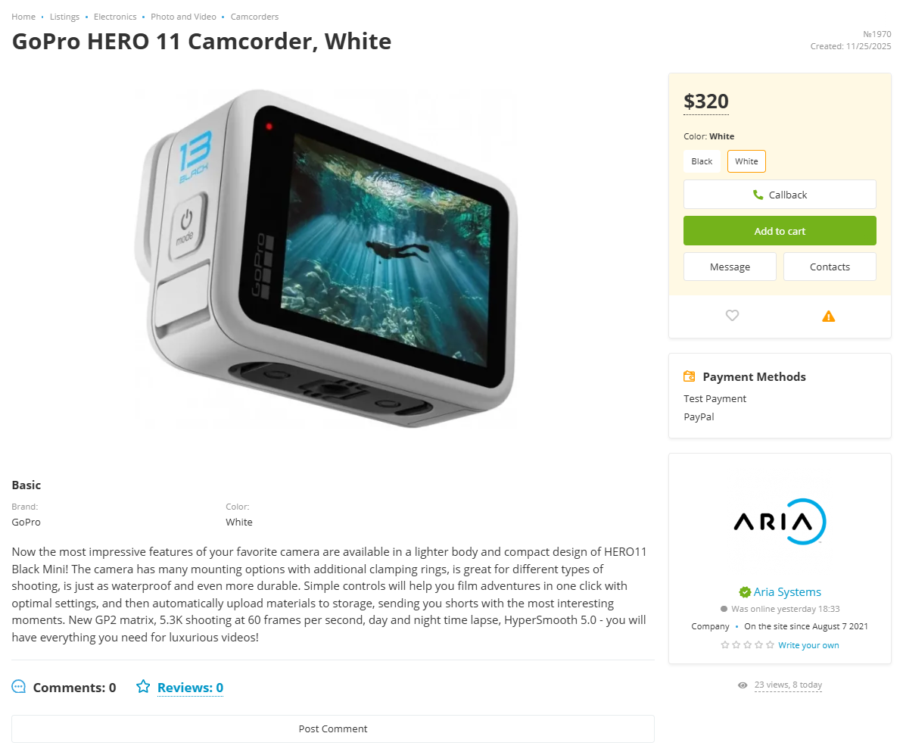The image size is (903, 755).
Task: Click the comments speech bubble icon
Action: [19, 686]
